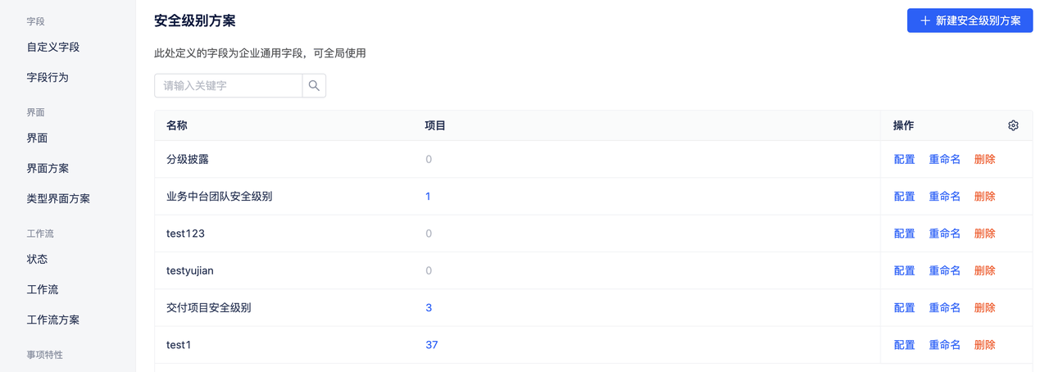Screen dimensions: 1049x372
Task: Click 新建安全级别方案 button
Action: [970, 20]
